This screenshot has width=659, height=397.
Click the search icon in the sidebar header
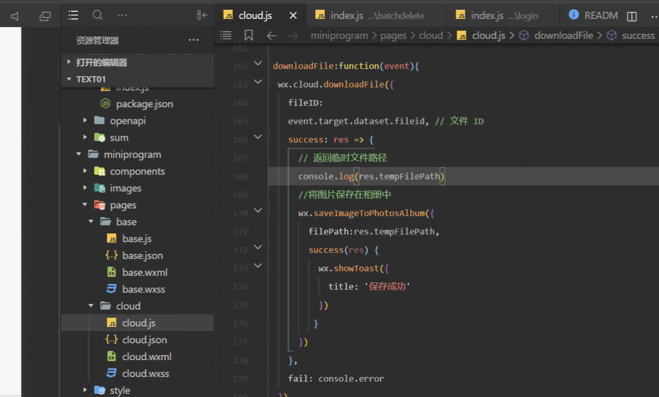tap(97, 15)
